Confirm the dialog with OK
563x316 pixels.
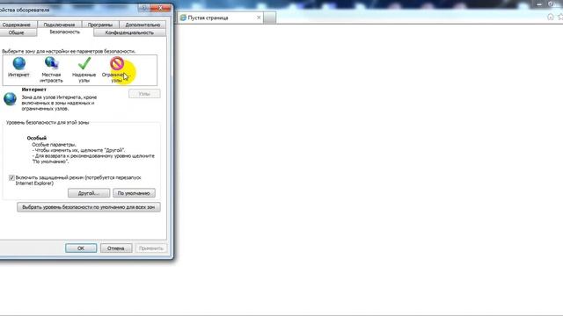[81, 248]
